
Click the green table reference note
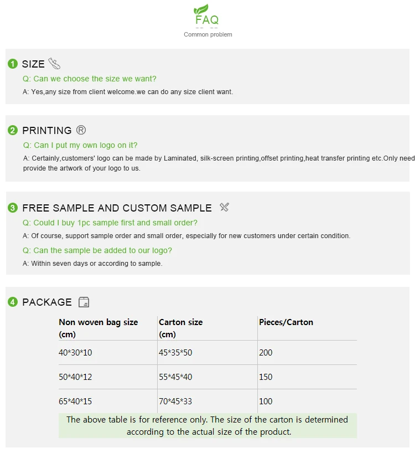pos(207,426)
